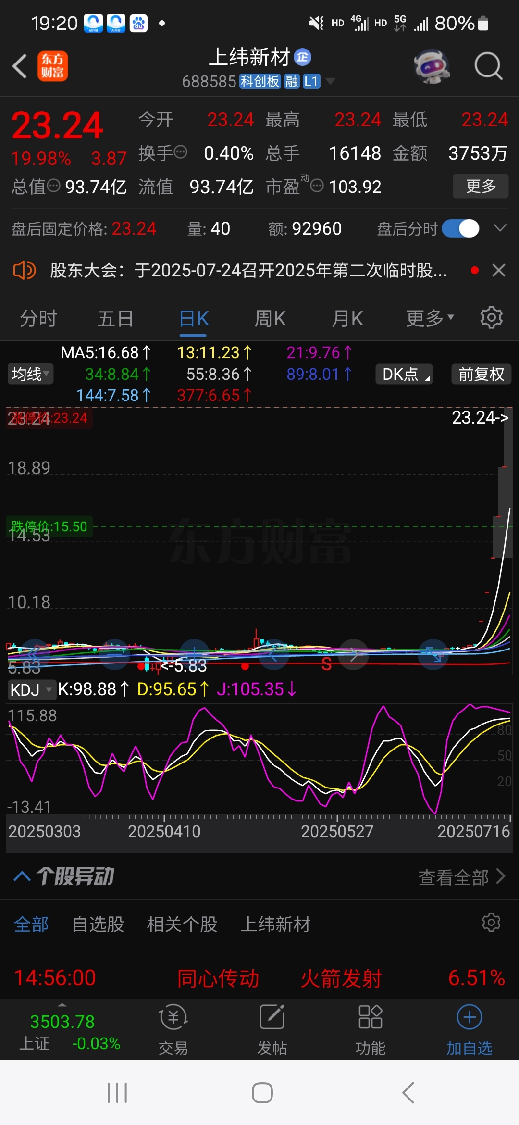Image resolution: width=519 pixels, height=1125 pixels.
Task: Tap the <-5.83 low price marker
Action: [x=184, y=665]
